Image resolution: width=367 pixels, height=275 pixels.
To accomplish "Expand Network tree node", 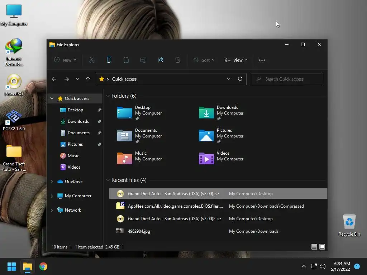I will click(x=52, y=210).
